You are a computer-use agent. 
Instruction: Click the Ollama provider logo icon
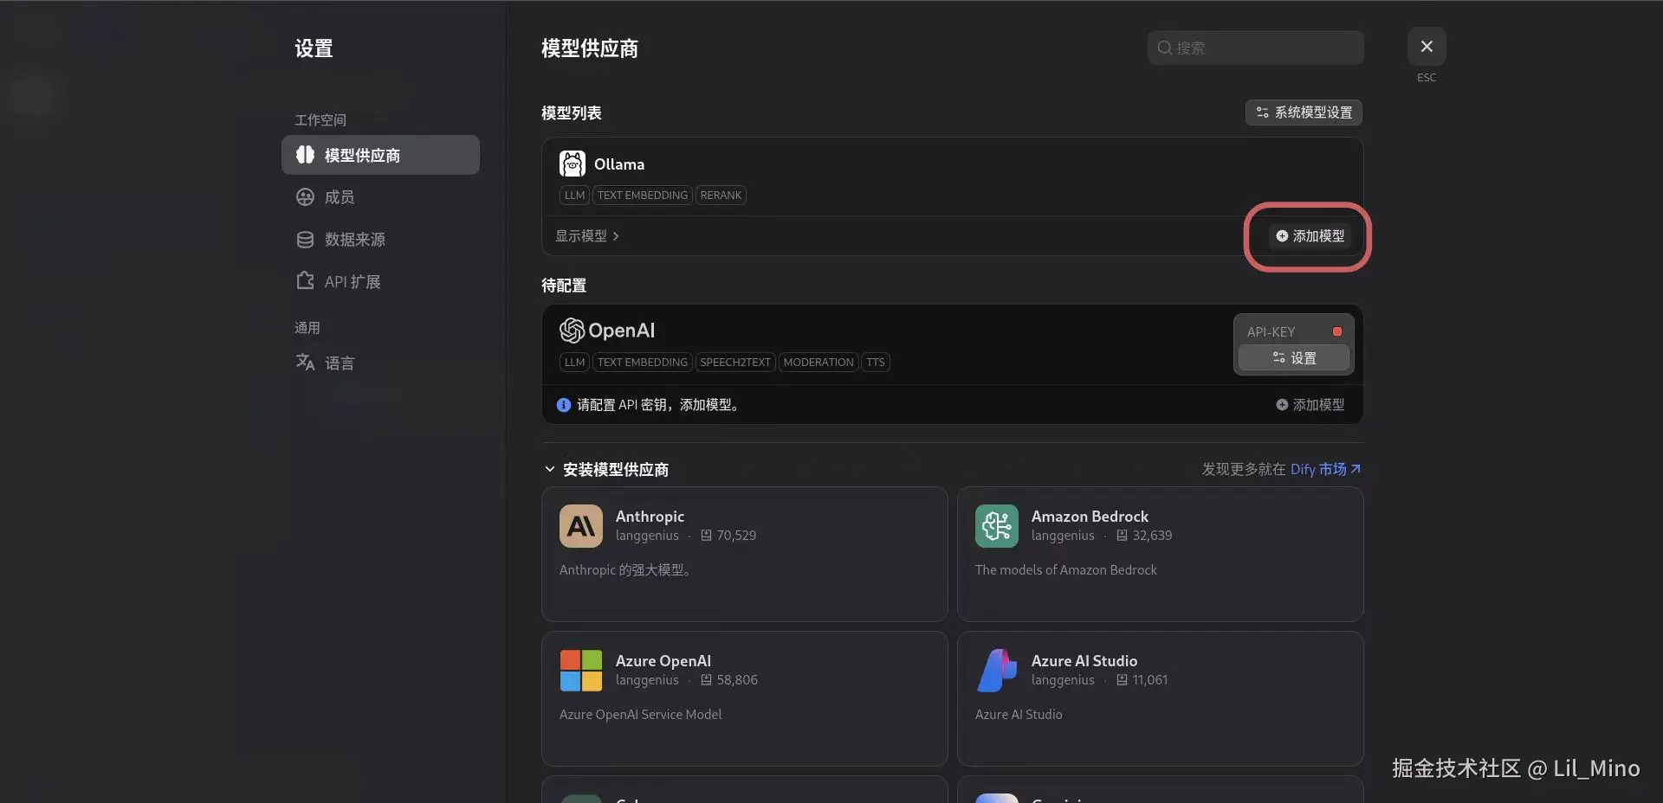572,164
